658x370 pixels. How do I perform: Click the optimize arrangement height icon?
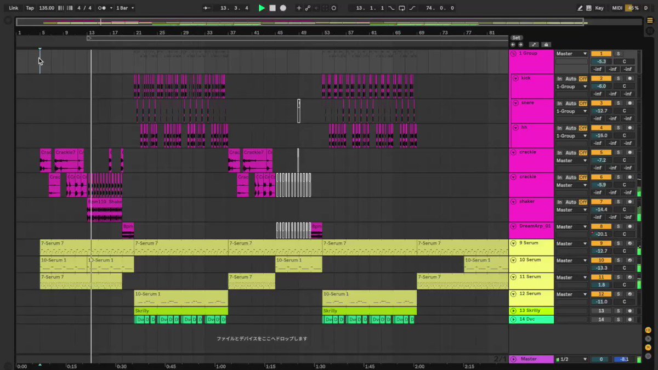click(x=534, y=44)
